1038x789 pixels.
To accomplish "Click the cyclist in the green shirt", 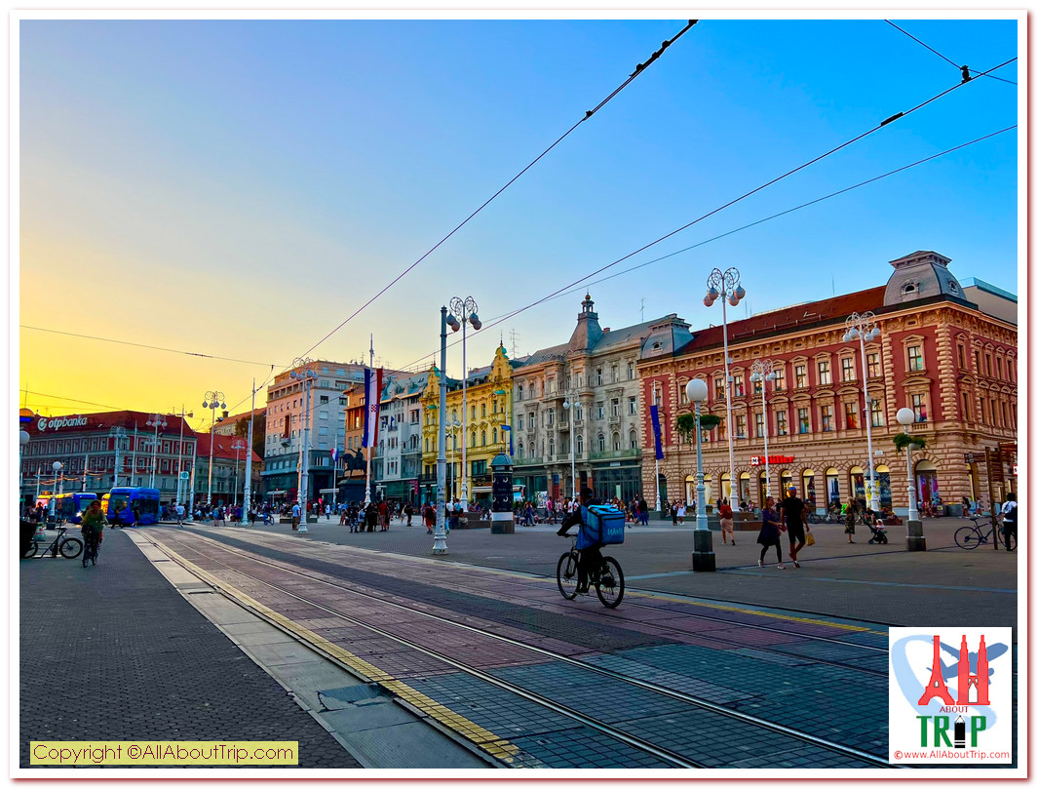I will point(92,528).
